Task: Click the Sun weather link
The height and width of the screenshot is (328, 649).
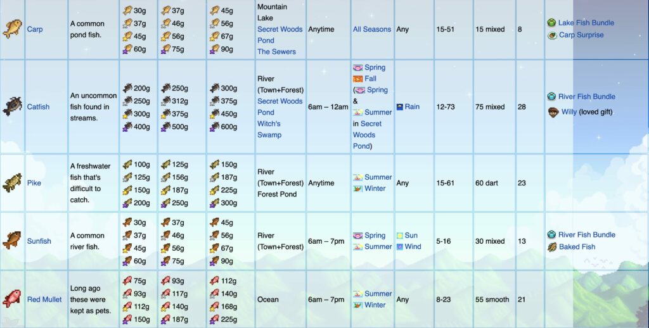Action: pos(411,236)
